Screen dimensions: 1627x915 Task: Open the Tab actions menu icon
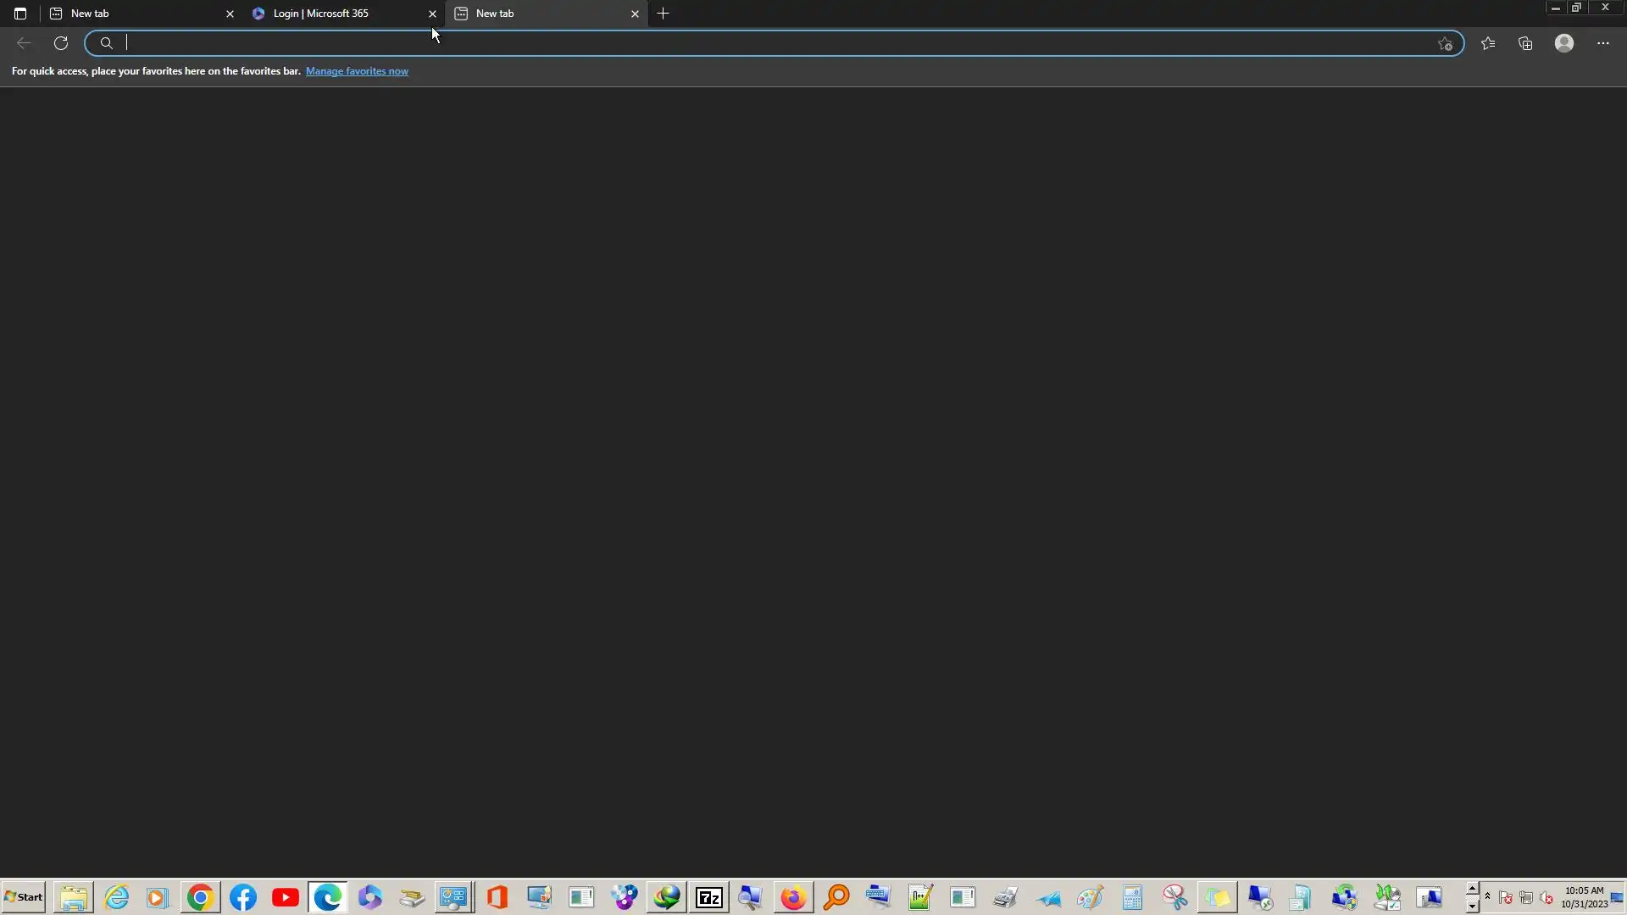20,14
